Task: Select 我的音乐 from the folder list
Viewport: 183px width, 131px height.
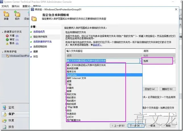Action: pos(104,97)
